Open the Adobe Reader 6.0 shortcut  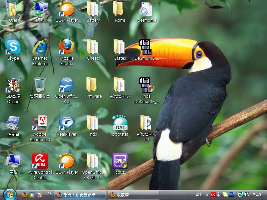pyautogui.click(x=40, y=123)
